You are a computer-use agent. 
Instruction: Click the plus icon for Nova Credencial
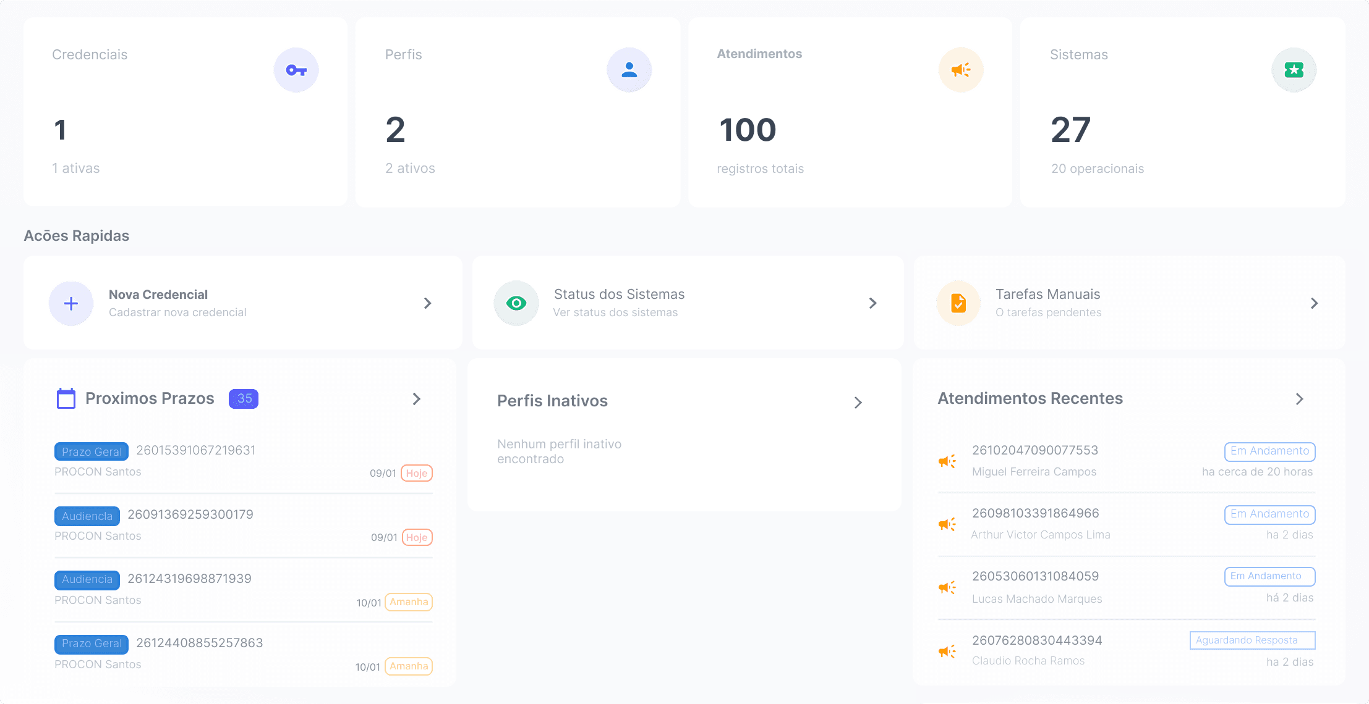[71, 303]
